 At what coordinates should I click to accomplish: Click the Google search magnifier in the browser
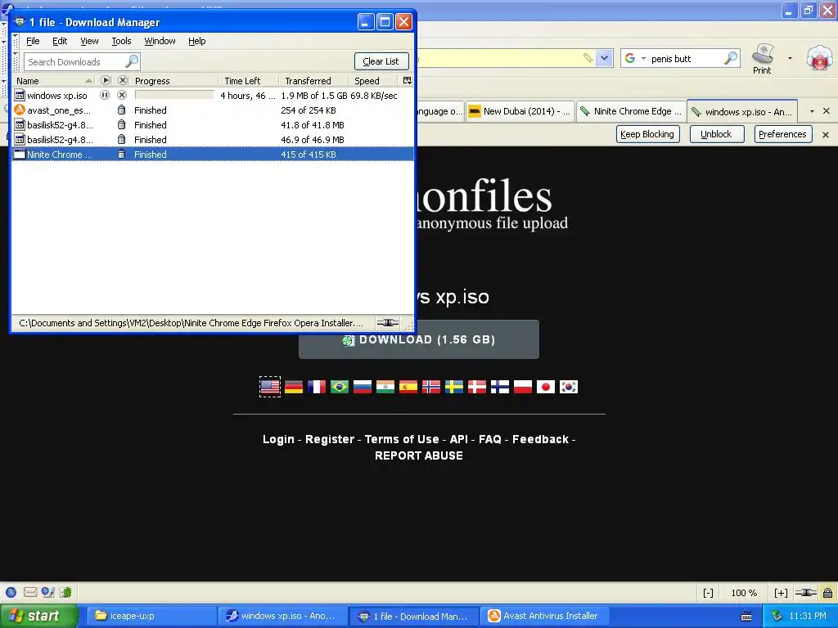click(x=731, y=58)
